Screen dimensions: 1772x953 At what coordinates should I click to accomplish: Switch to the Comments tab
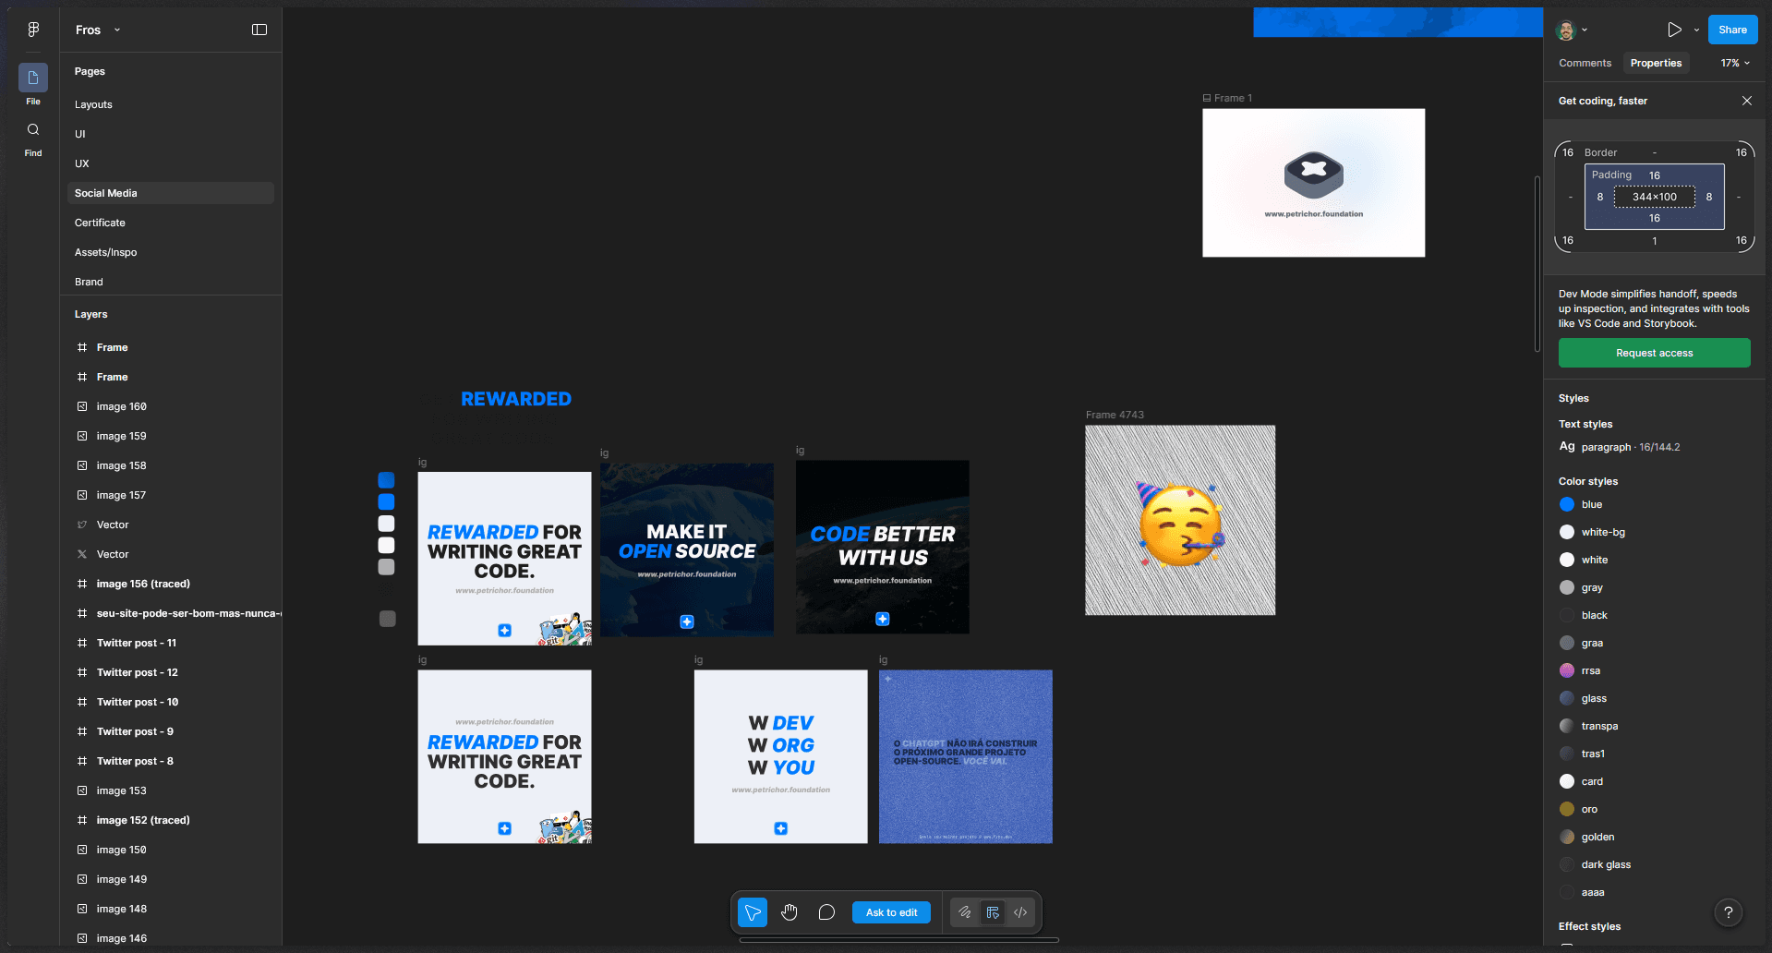[x=1585, y=63]
